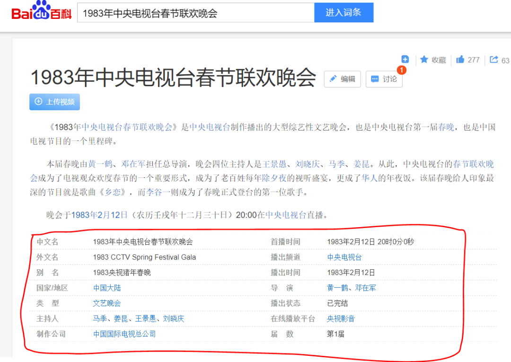
Task: Click the search input field
Action: (x=195, y=13)
